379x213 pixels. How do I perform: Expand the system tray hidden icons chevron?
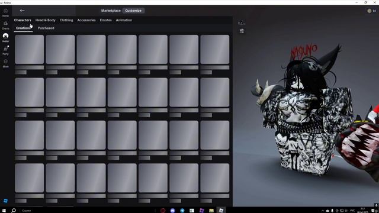pos(323,211)
